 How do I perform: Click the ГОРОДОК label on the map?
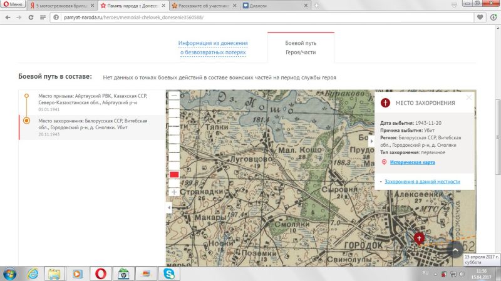pyautogui.click(x=363, y=245)
